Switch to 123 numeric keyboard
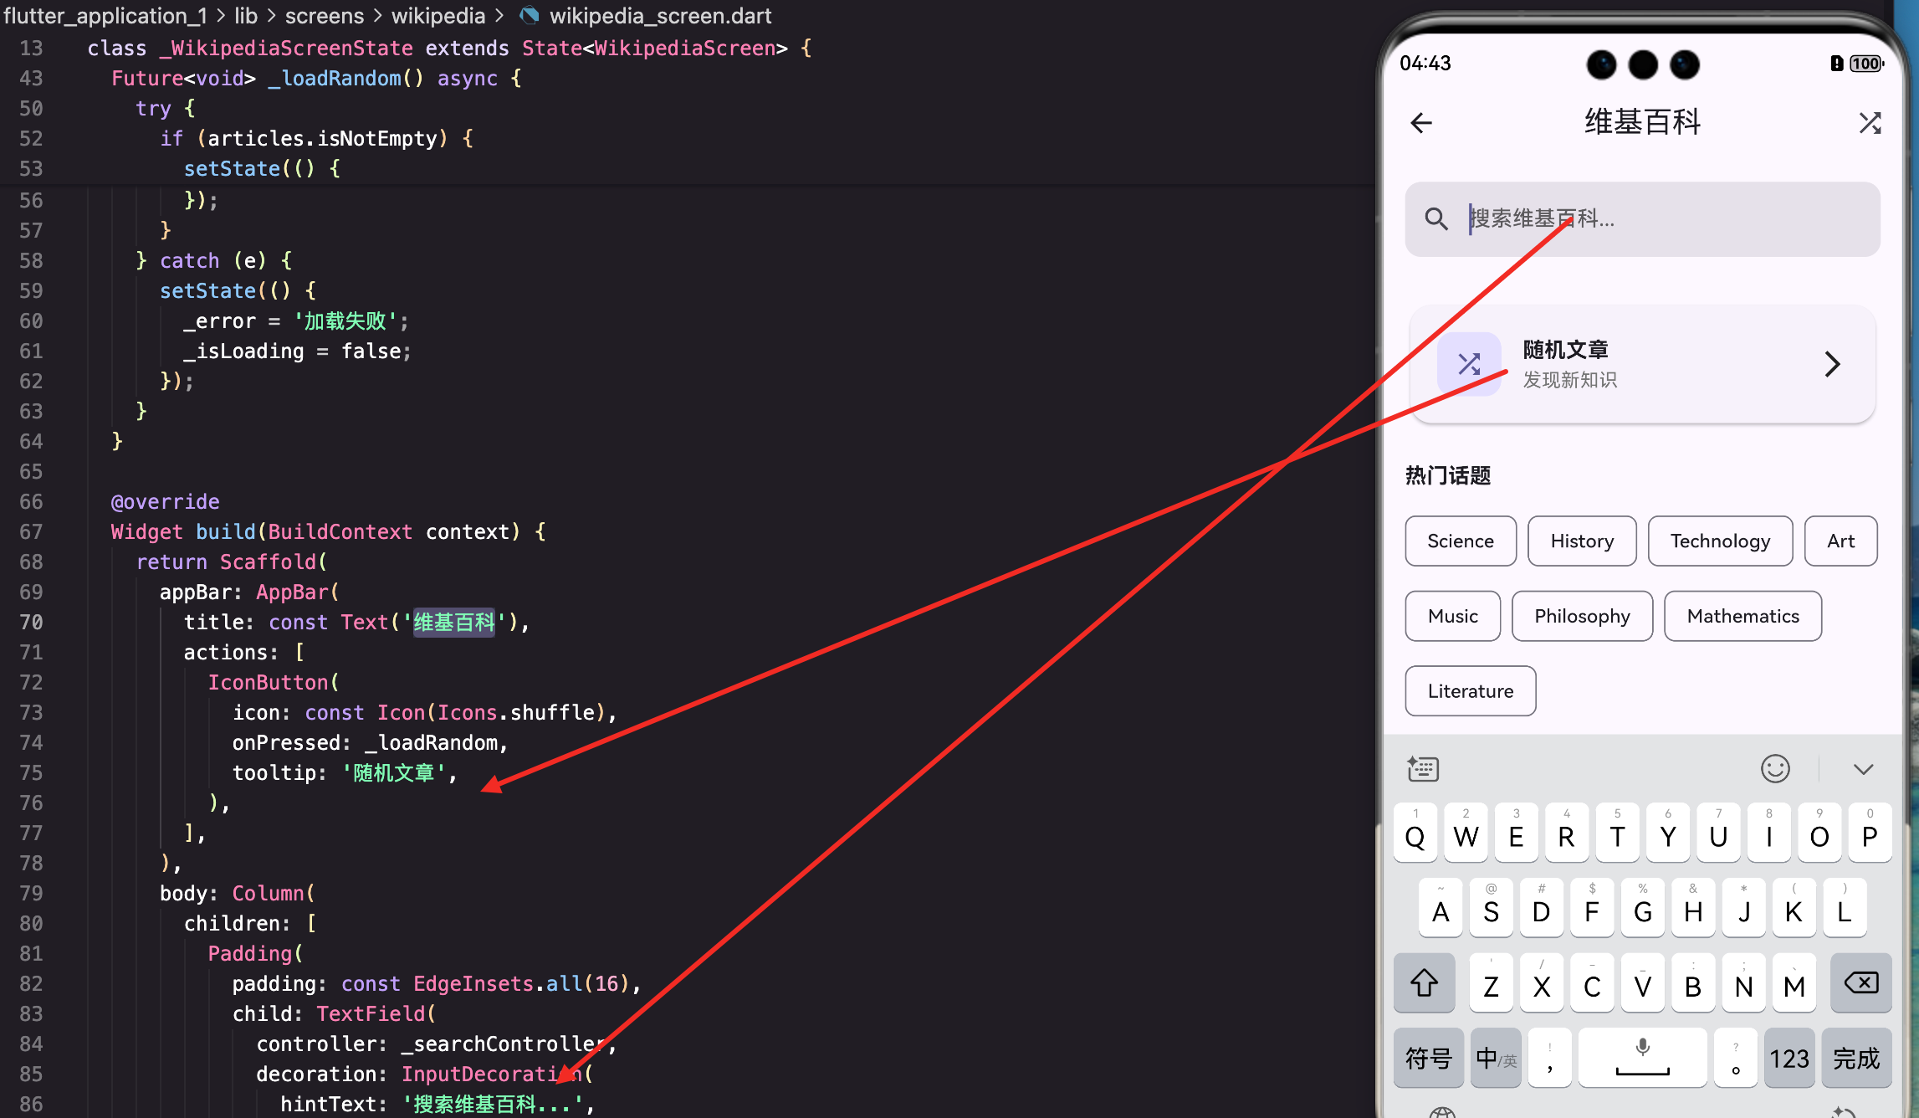The width and height of the screenshot is (1919, 1118). 1789,1058
